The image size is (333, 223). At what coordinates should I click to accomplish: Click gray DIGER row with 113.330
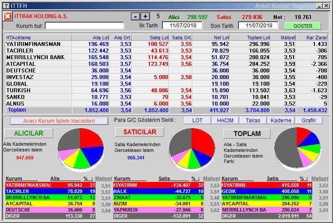[x=50, y=216]
